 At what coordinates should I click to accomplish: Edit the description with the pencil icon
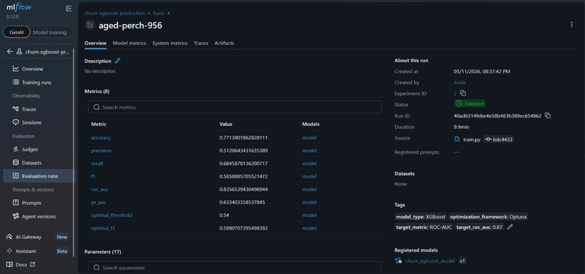pyautogui.click(x=118, y=61)
